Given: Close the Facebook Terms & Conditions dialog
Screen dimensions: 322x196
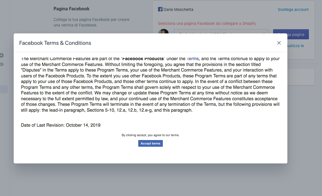Looking at the screenshot, I should coord(279,43).
